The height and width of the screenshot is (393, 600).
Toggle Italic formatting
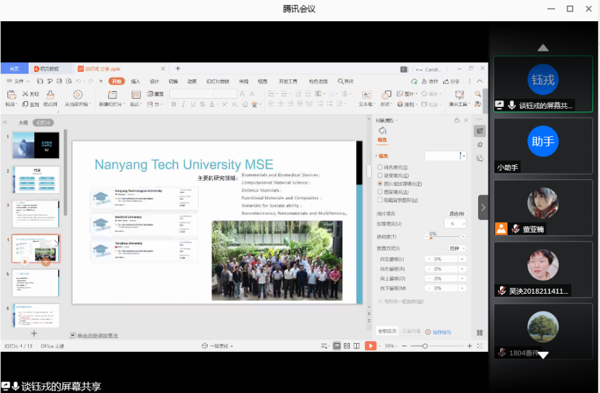point(184,104)
